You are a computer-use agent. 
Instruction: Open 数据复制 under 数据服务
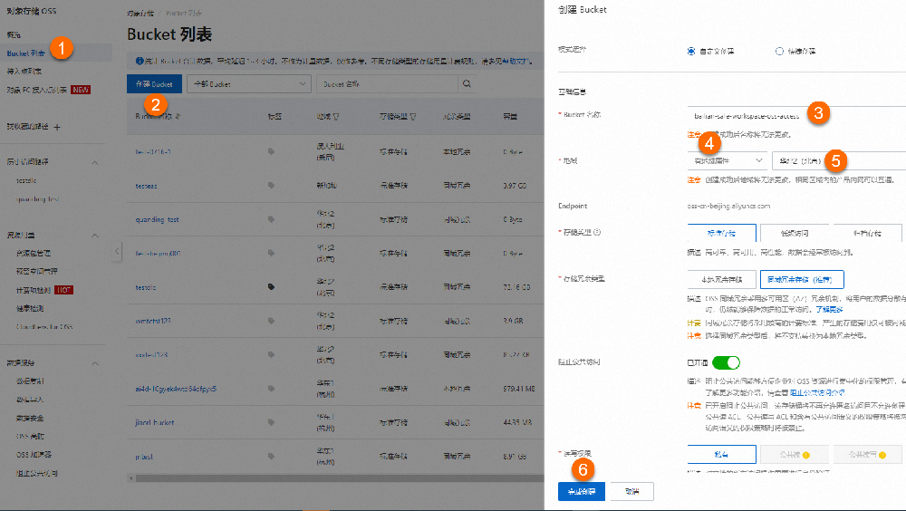pos(30,381)
